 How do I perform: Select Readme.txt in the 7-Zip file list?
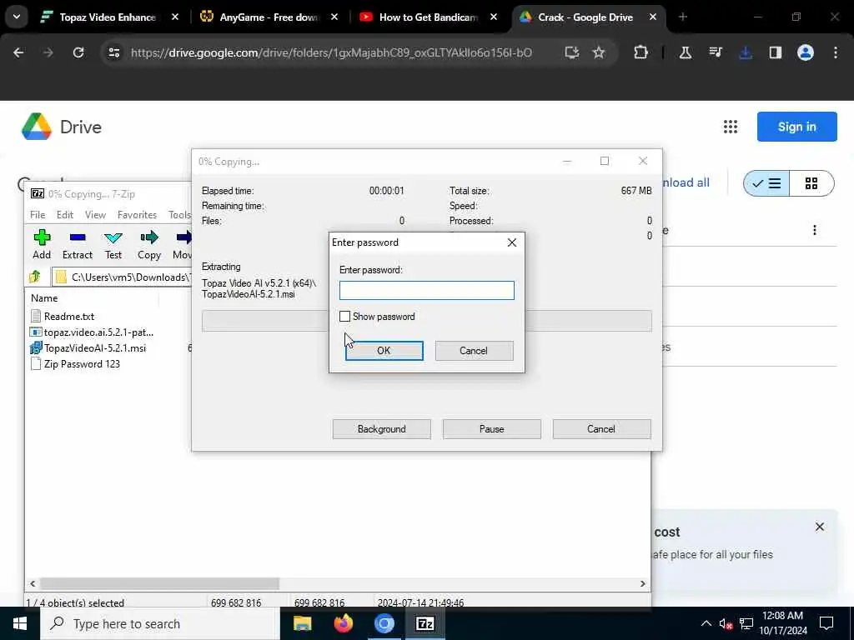click(x=68, y=316)
